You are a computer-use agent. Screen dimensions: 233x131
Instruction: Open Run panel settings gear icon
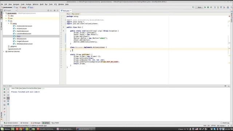point(225,86)
